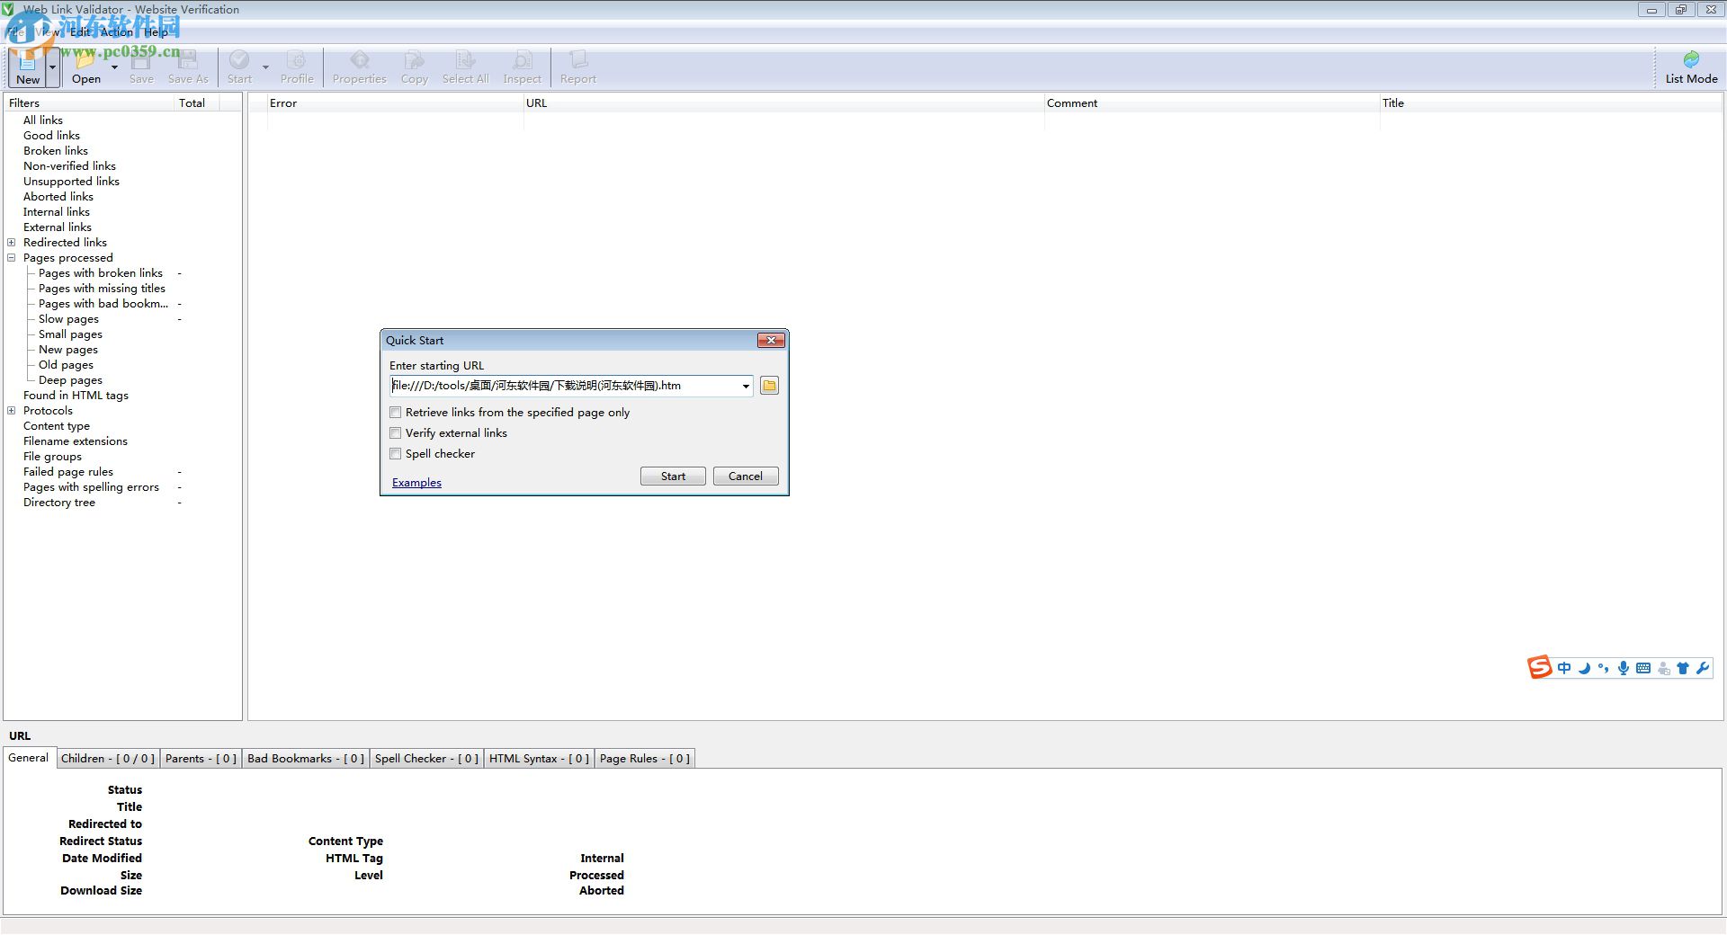Click the Start button in Quick Start
The image size is (1727, 935).
tap(672, 476)
